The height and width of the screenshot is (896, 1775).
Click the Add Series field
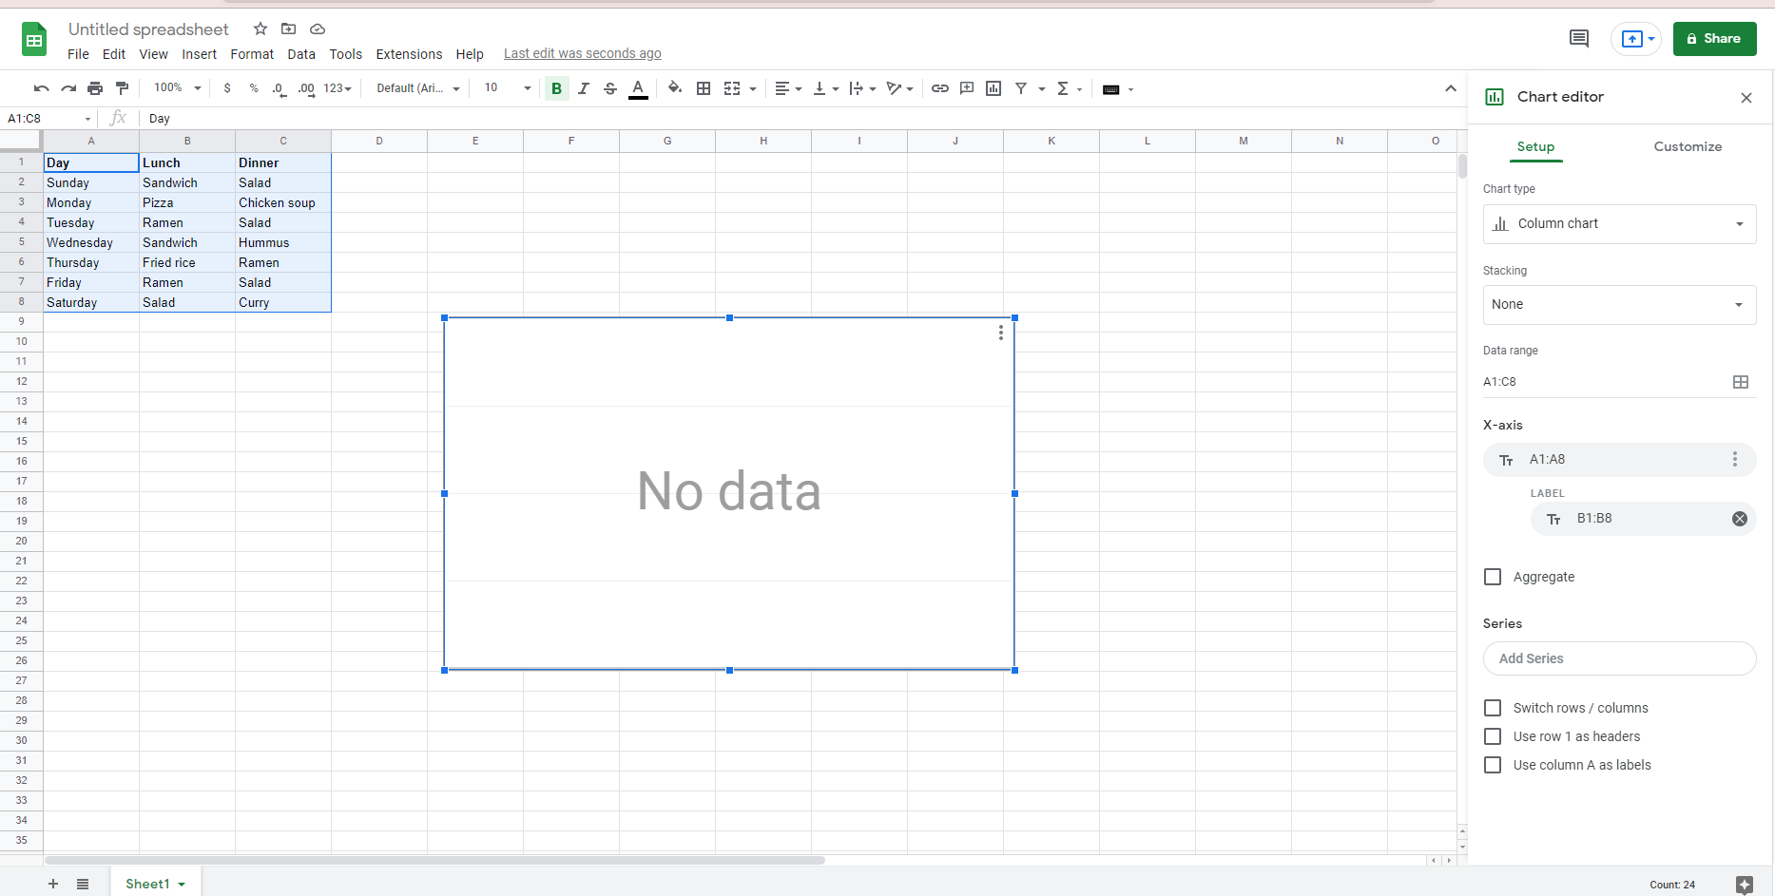point(1618,658)
